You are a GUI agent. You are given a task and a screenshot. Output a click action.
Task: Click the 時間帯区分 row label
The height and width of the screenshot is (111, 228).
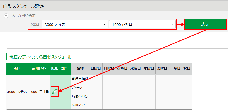tap(80, 96)
